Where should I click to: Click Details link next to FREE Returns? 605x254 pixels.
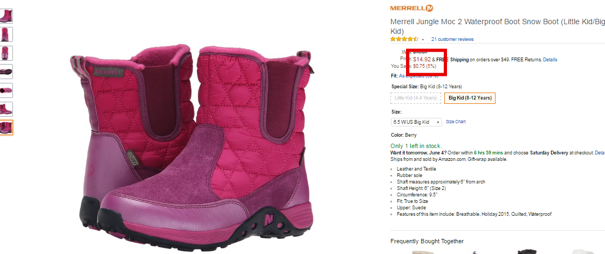coord(550,60)
